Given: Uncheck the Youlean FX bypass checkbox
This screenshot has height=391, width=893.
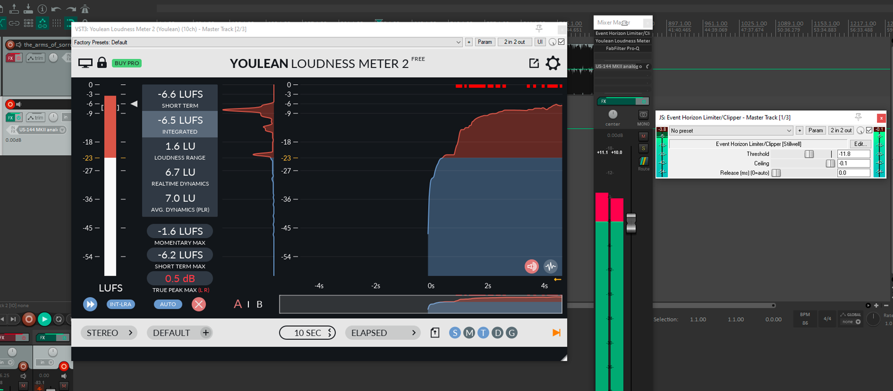Looking at the screenshot, I should tap(561, 42).
